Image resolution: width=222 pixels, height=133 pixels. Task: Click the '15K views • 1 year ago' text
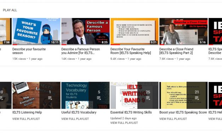click(x=27, y=59)
